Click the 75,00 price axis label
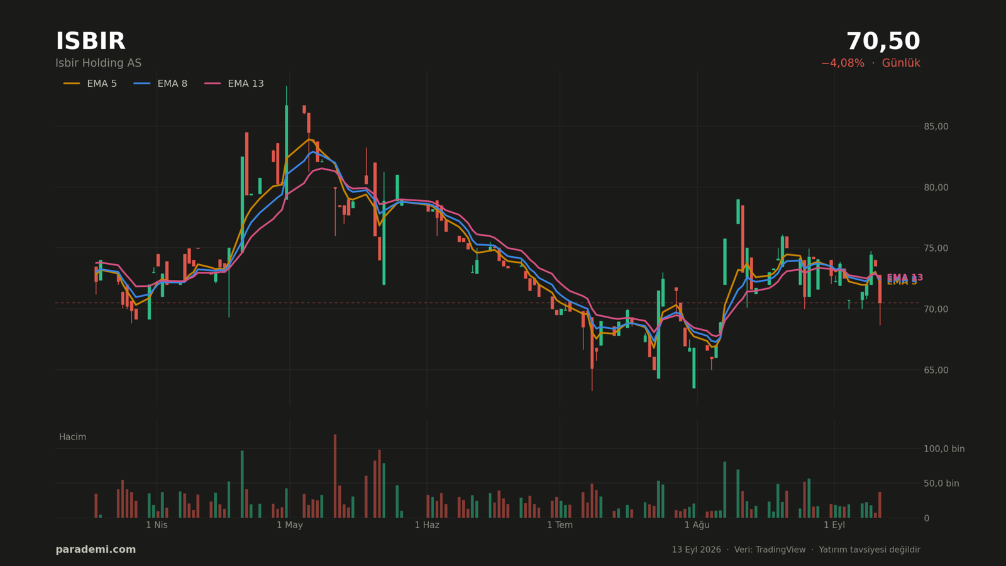 point(936,248)
